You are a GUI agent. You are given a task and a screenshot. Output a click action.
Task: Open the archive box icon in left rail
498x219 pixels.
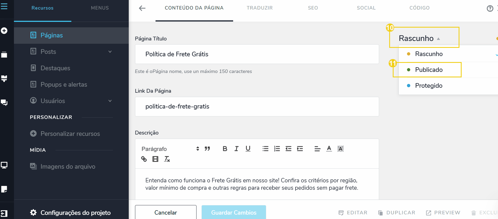click(x=4, y=55)
